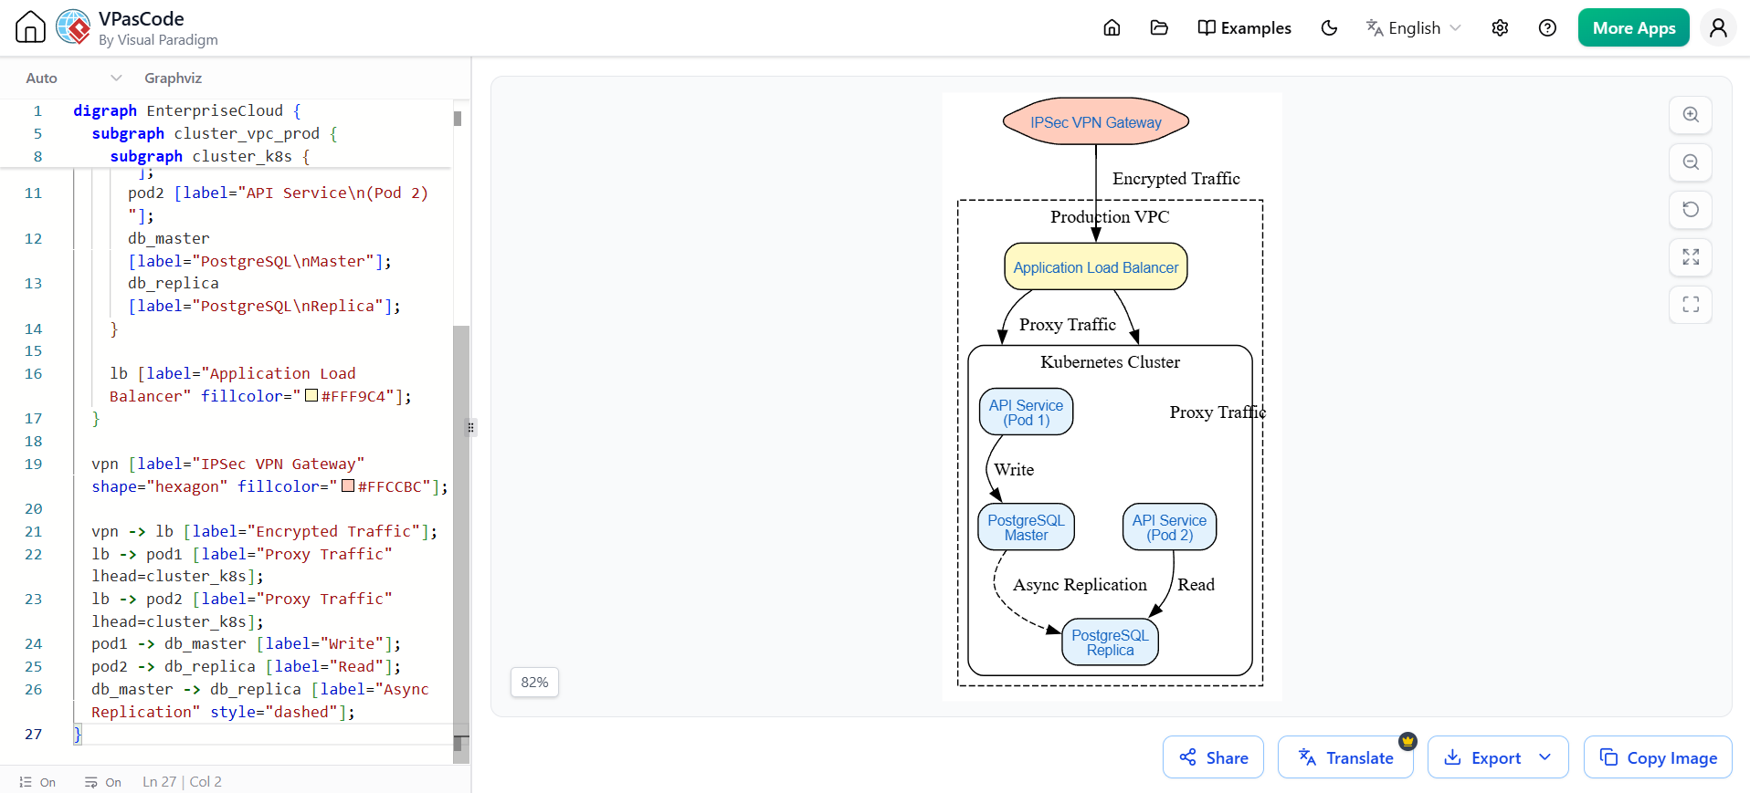The image size is (1750, 793).
Task: Click the 82% zoom level indicator
Action: 534,682
